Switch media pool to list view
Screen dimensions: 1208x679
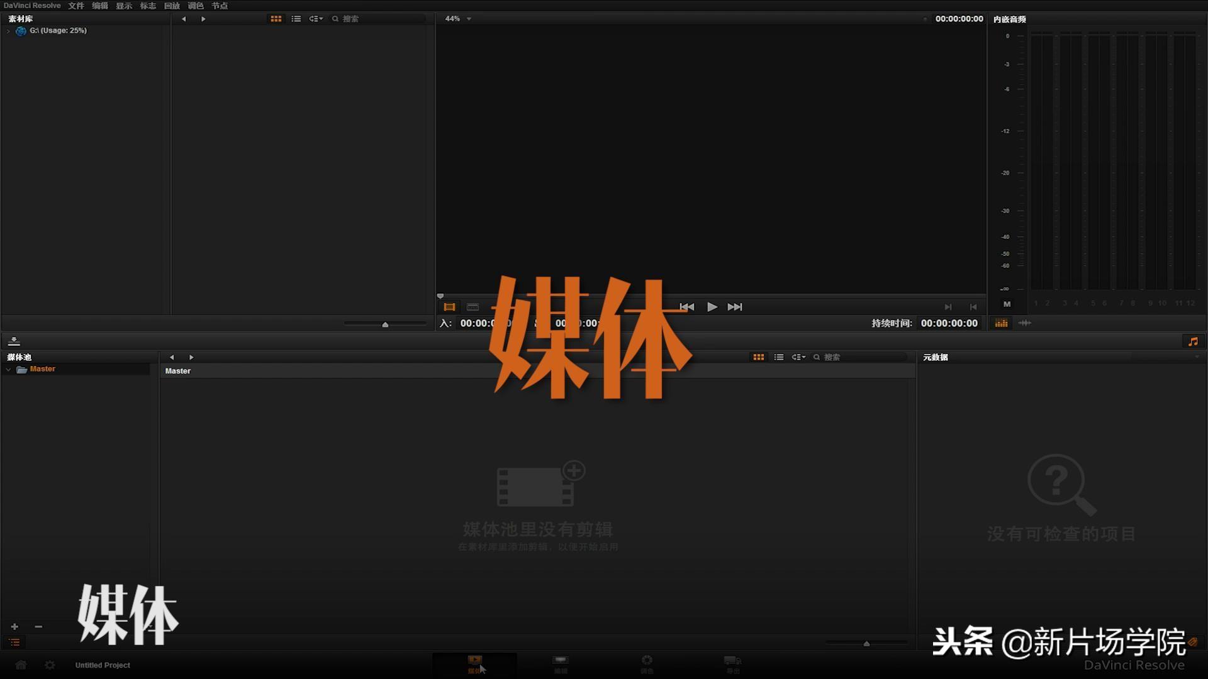[779, 357]
